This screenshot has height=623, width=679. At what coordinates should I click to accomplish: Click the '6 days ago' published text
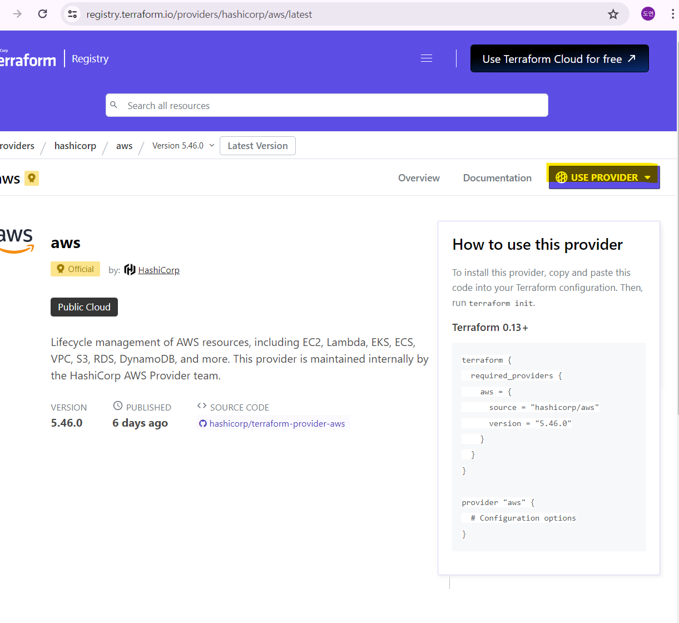tap(140, 423)
